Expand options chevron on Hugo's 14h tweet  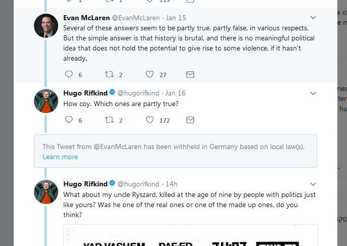click(313, 184)
